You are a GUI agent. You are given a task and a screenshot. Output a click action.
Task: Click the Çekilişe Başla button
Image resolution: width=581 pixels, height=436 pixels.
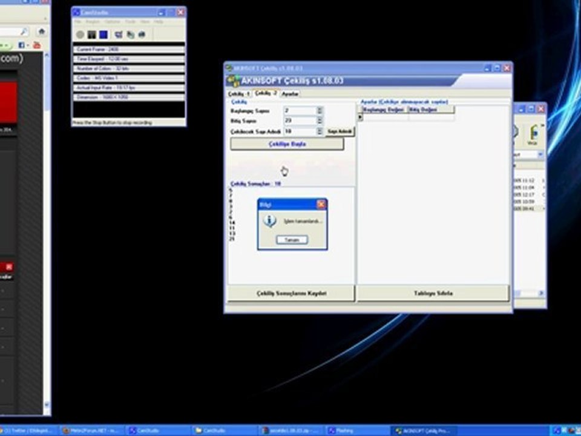pyautogui.click(x=287, y=144)
